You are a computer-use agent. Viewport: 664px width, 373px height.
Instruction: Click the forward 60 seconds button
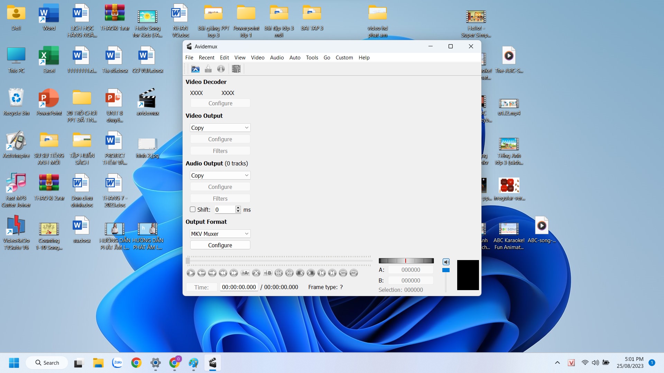click(353, 273)
